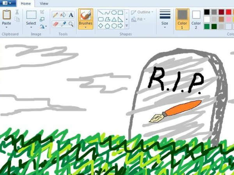Screen dimensions: 234x175
Task: Pick the Rounded rectangle shape
Action: coord(101,19)
